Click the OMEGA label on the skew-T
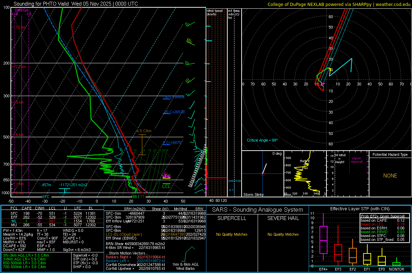The image size is (412, 273). point(22,10)
